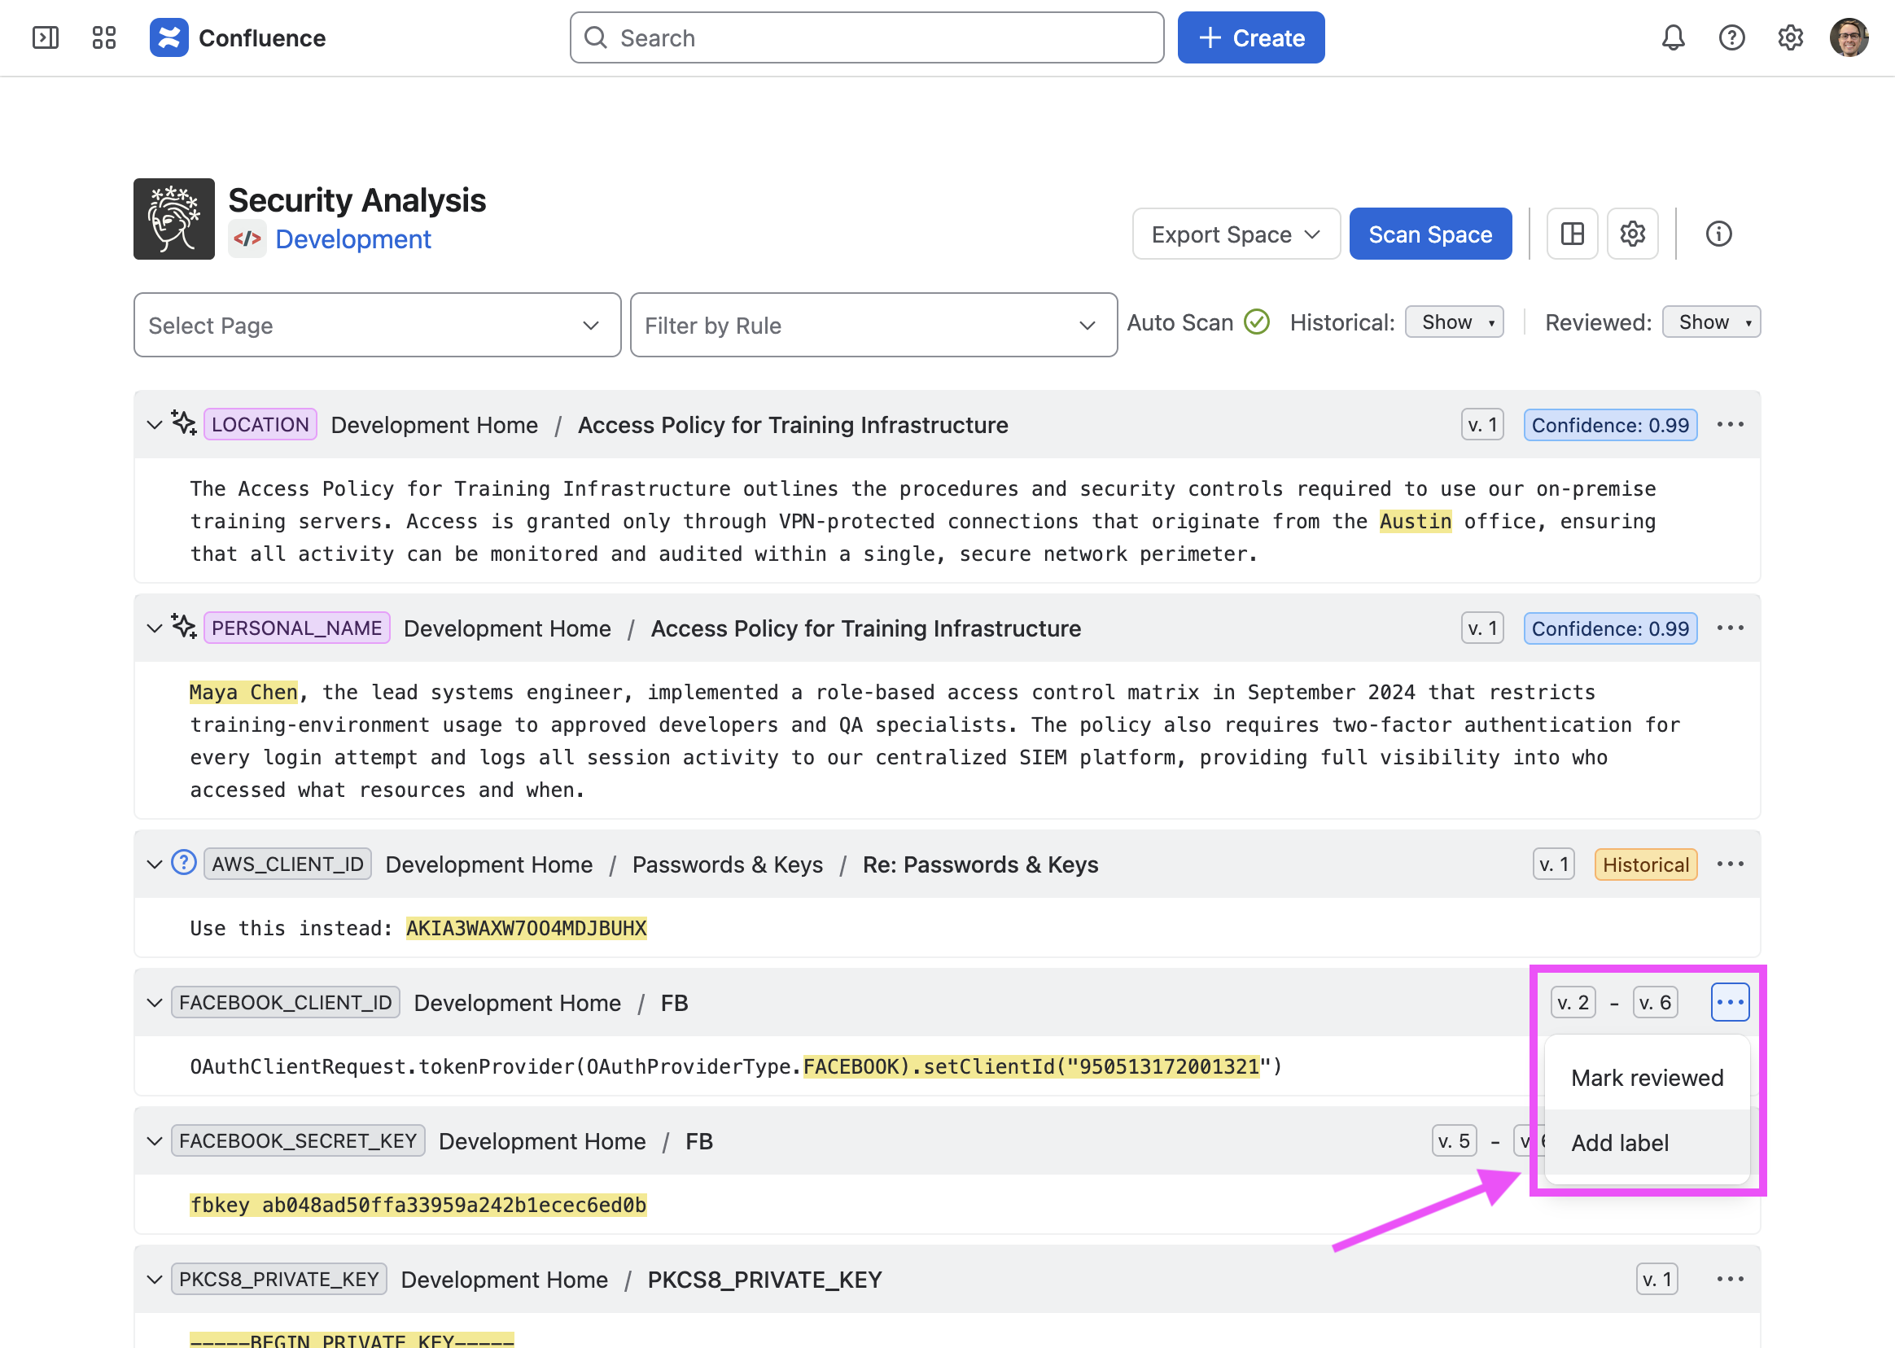Open the help question mark menu
1895x1348 pixels.
pyautogui.click(x=1731, y=37)
